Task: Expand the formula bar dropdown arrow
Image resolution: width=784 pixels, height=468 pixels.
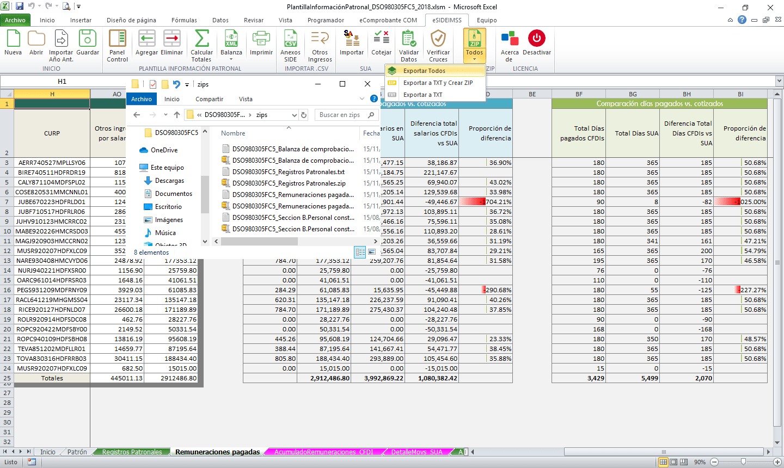Action: coord(779,81)
